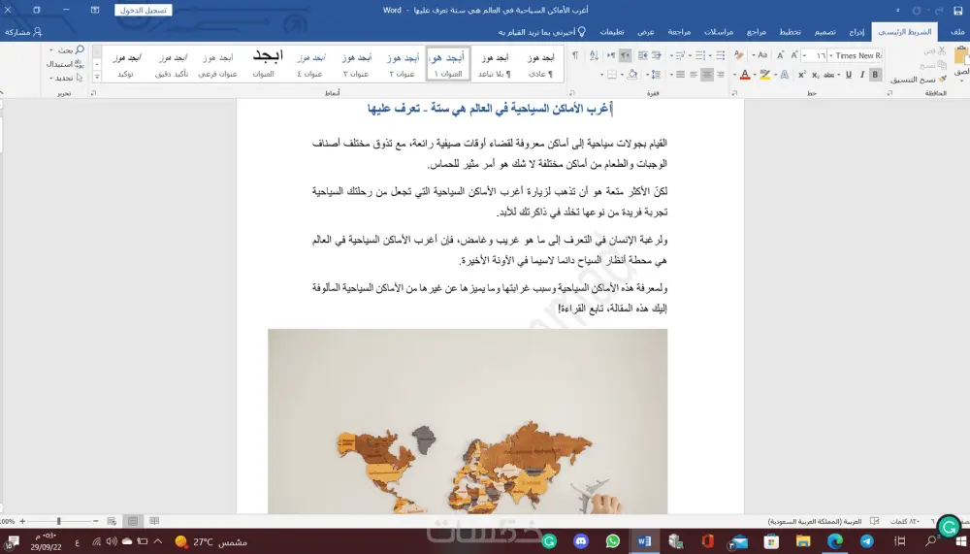Click تسجيل الدخول sign-in button
This screenshot has width=970, height=554.
pos(143,11)
